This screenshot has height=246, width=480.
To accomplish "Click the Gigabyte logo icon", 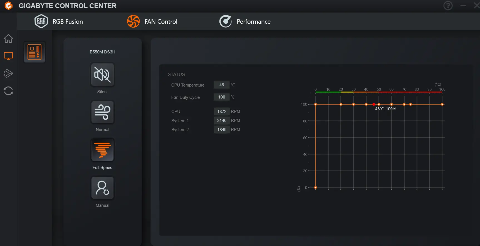I will coord(9,6).
